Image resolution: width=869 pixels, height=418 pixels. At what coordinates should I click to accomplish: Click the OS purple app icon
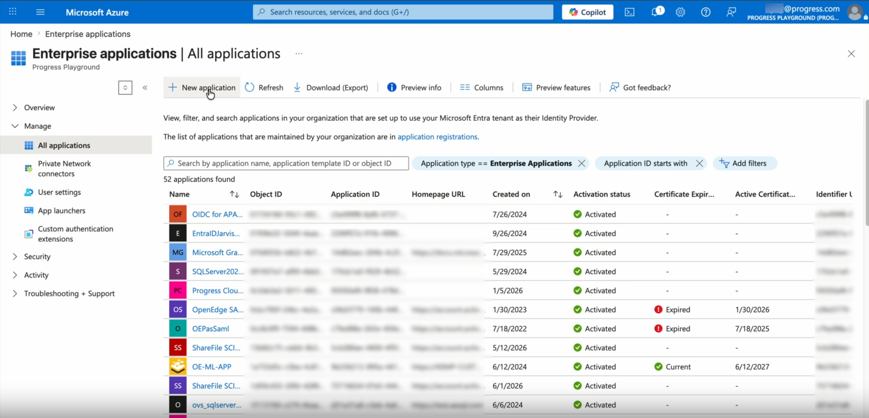[x=178, y=310]
